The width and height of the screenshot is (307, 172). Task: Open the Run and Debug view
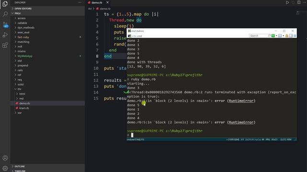(5, 35)
